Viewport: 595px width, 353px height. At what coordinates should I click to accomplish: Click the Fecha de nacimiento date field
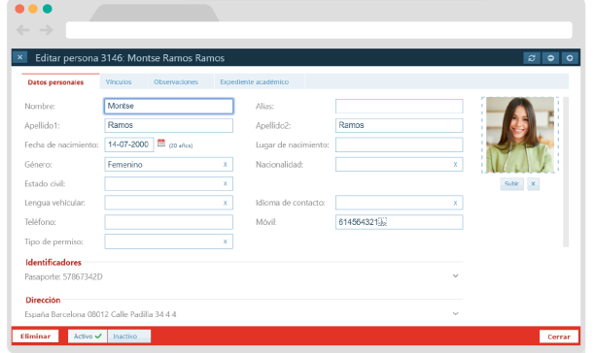click(129, 144)
